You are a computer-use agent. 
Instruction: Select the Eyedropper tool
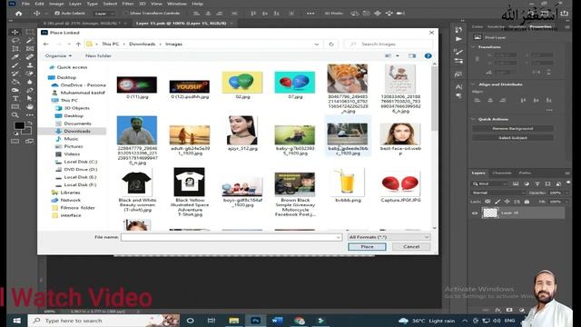tap(15, 56)
